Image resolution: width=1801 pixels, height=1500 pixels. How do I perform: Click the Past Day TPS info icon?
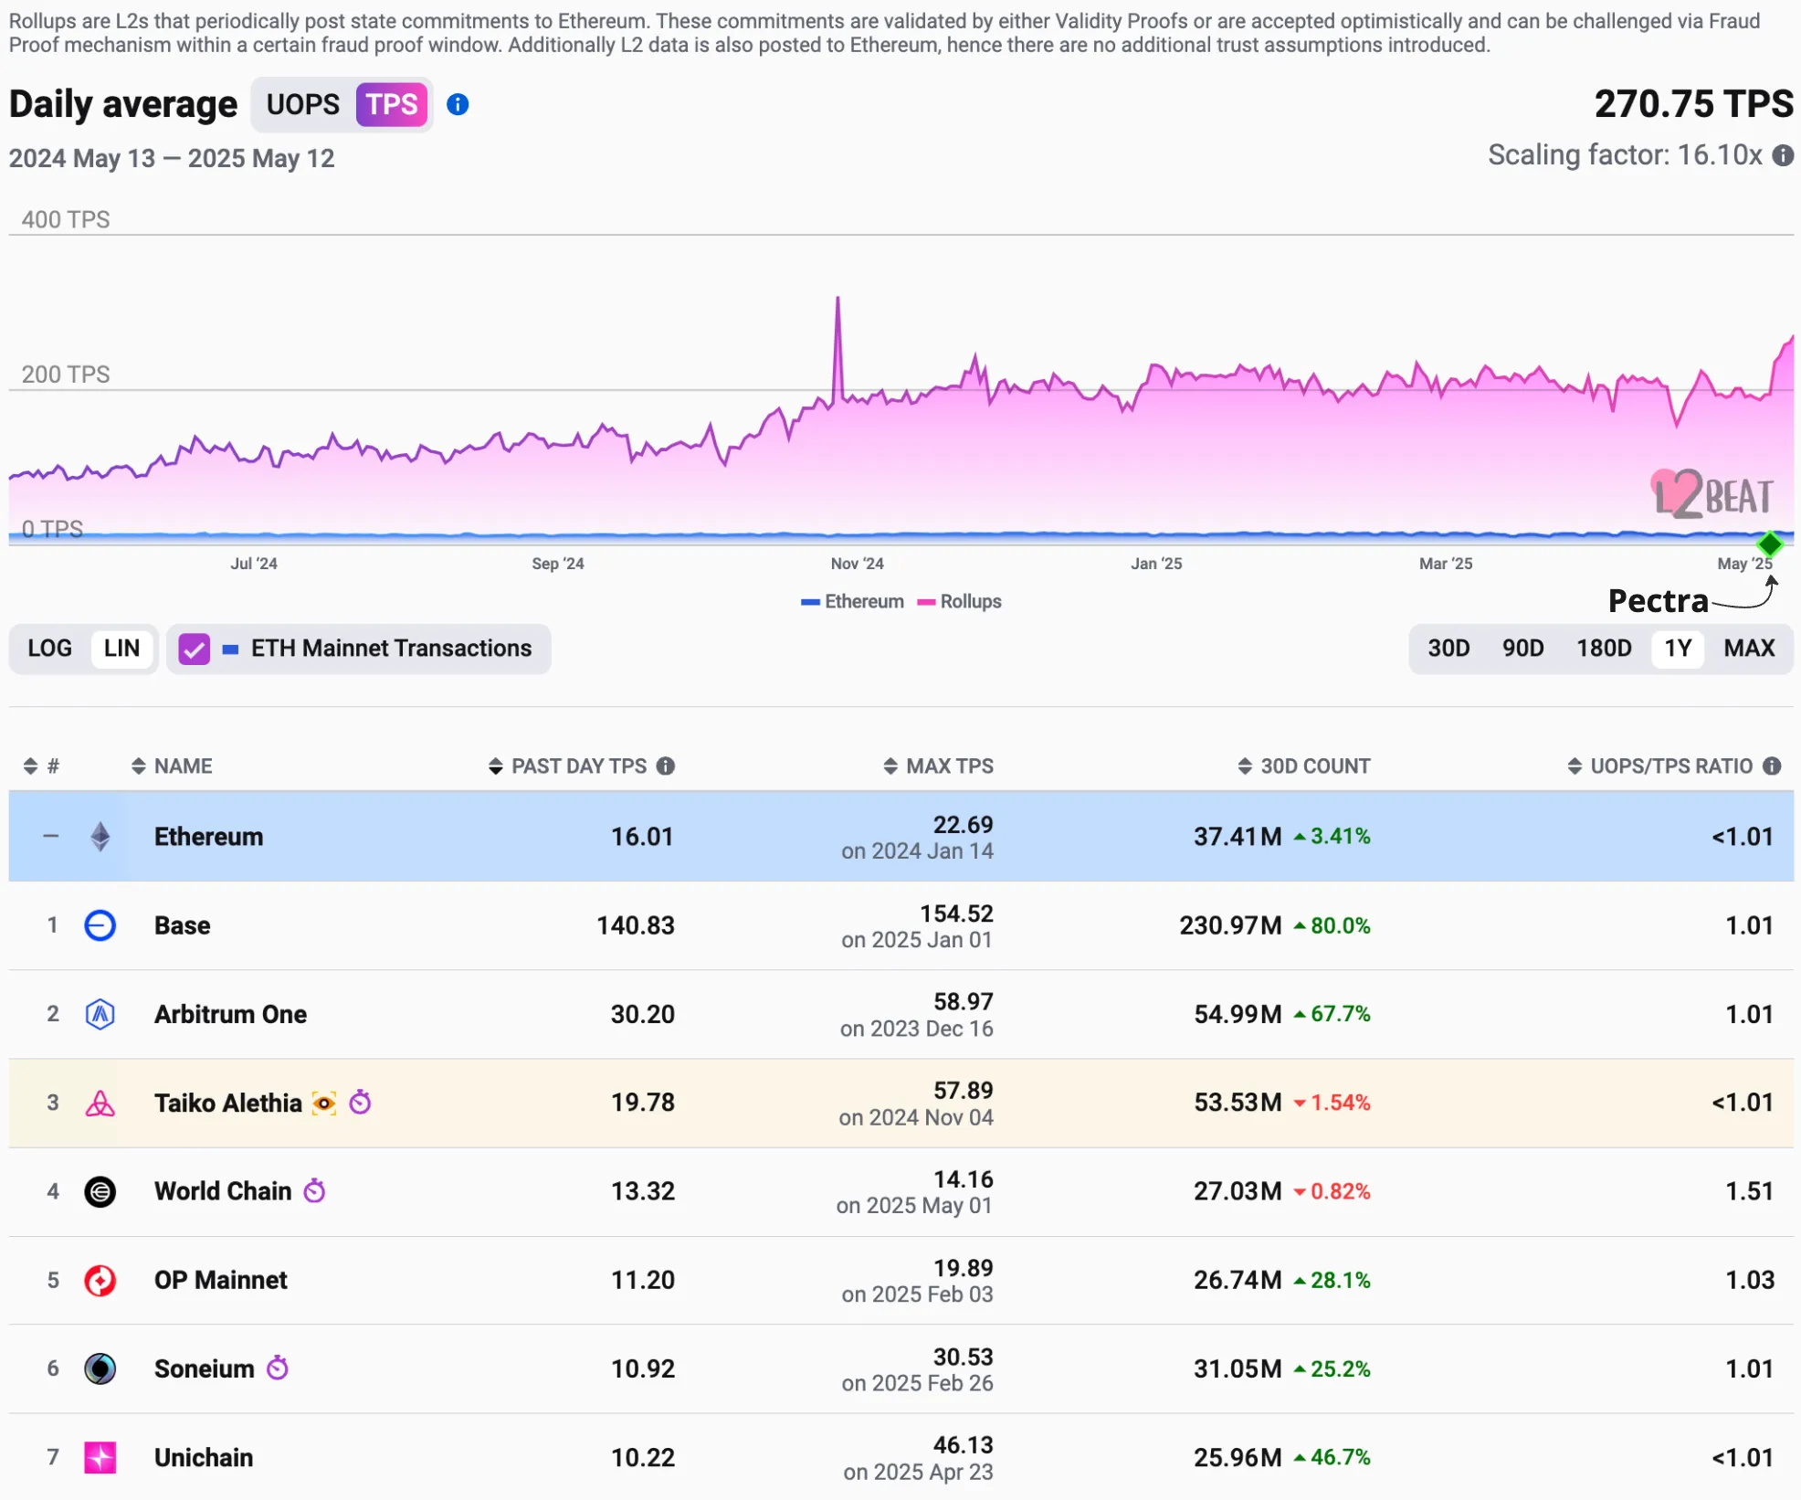666,766
